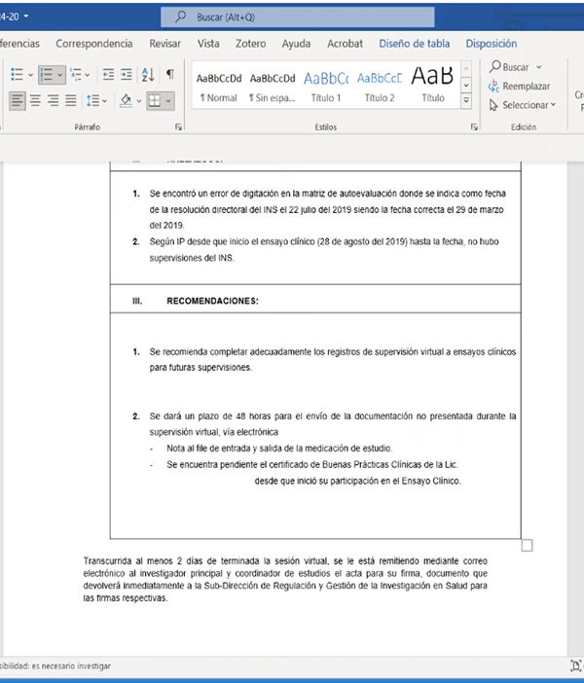Open the Correspondencia tab
Screen dimensions: 584x683
coord(94,44)
